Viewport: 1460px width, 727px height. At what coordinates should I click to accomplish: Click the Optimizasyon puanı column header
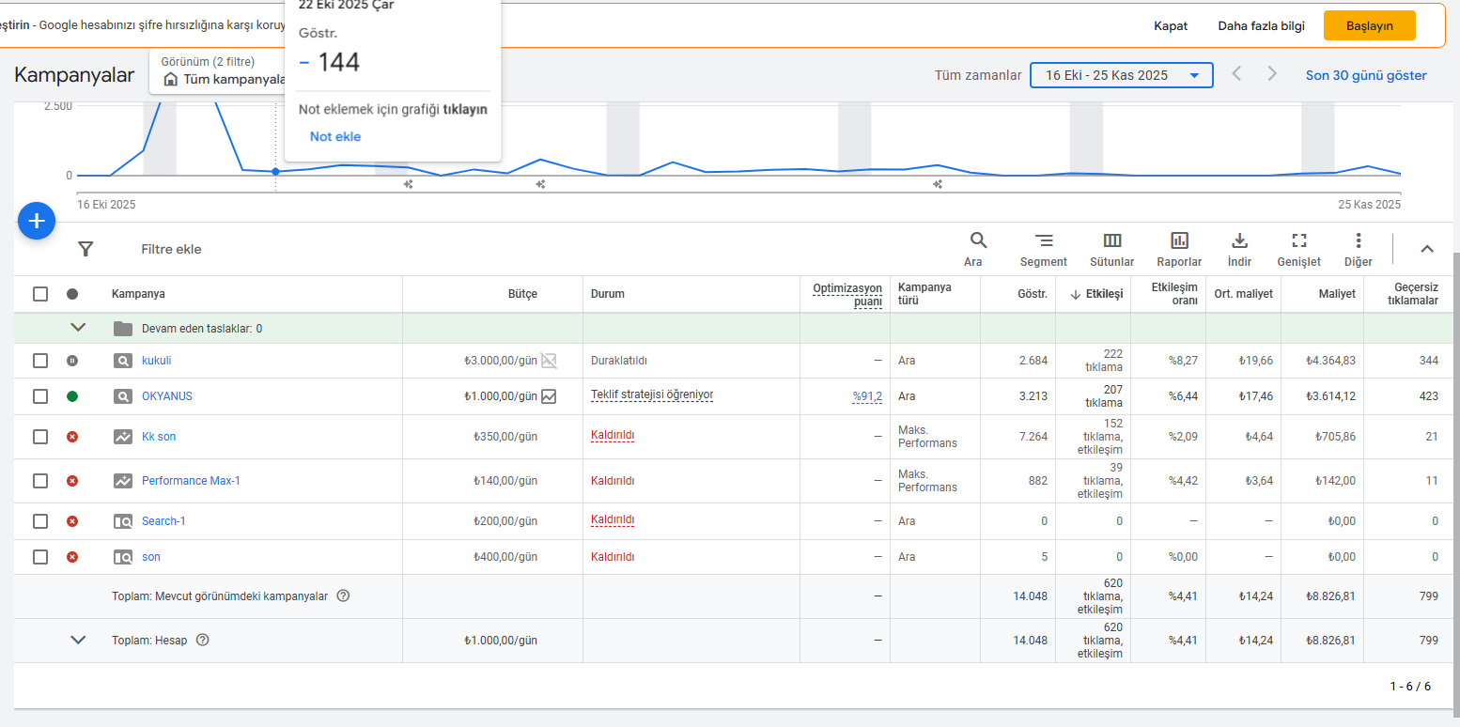click(847, 294)
